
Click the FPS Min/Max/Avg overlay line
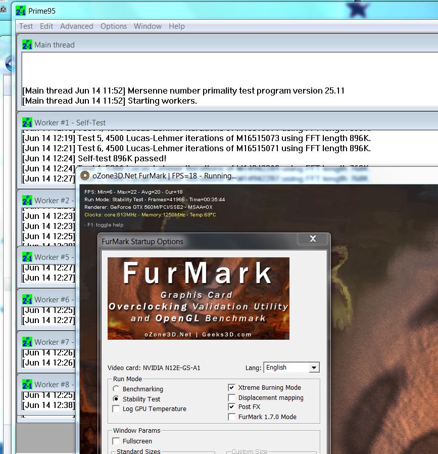tap(133, 192)
